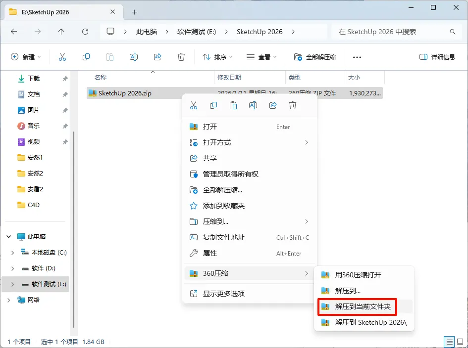
Task: Choose 全部解压缩... in the context menu
Action: pyautogui.click(x=250, y=190)
